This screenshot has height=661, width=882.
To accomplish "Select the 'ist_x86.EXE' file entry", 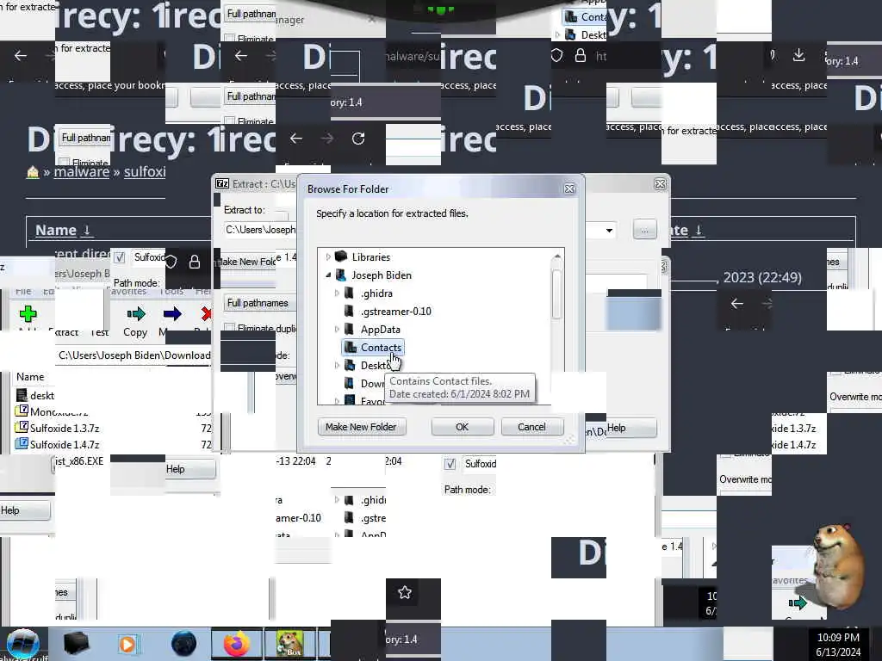I will [79, 461].
